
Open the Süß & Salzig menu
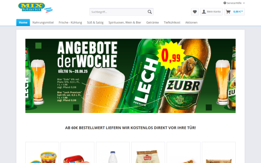tap(95, 23)
